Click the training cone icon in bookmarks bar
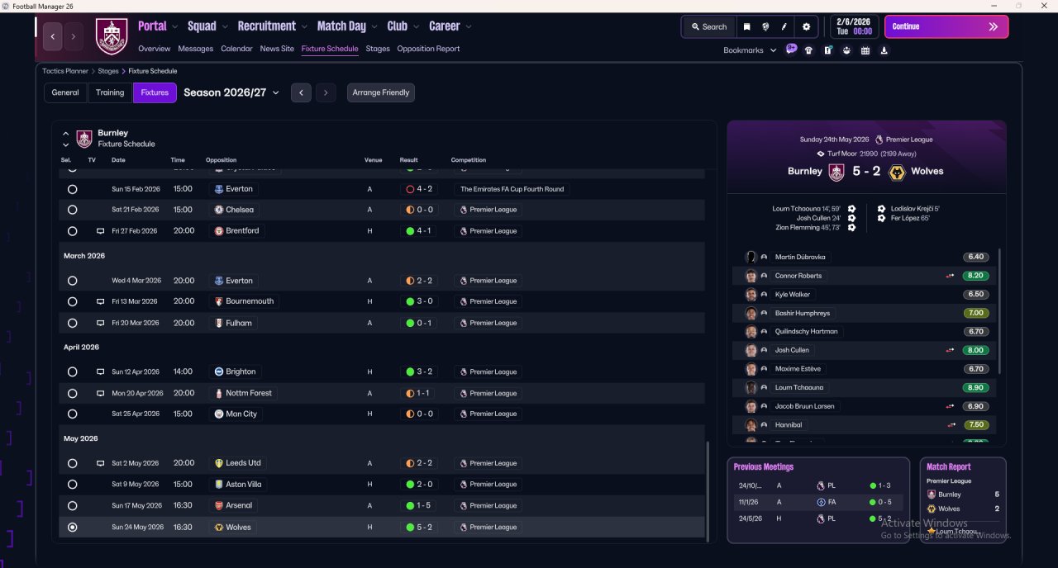The height and width of the screenshot is (568, 1058). coord(884,50)
